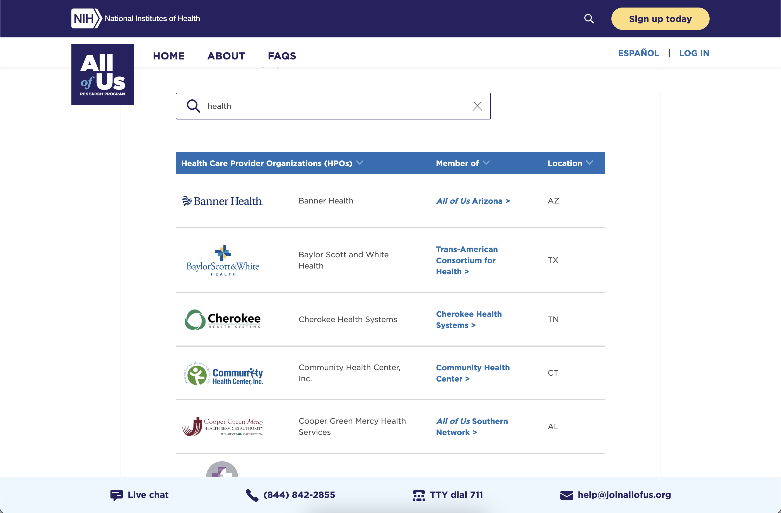Click the email envelope icon

tap(566, 495)
